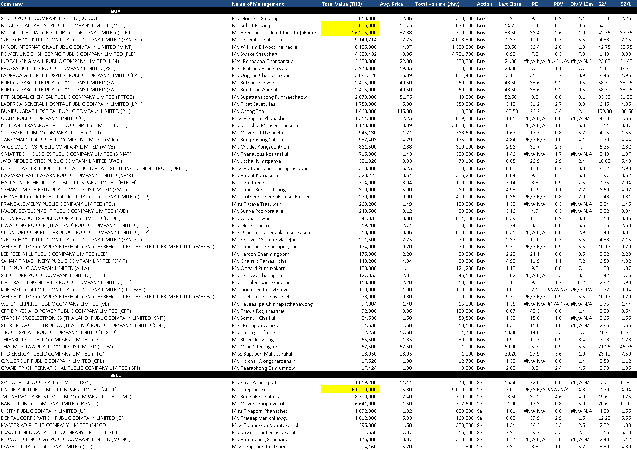
Task: Click the 'PBV' column header
Action: click(x=558, y=4)
